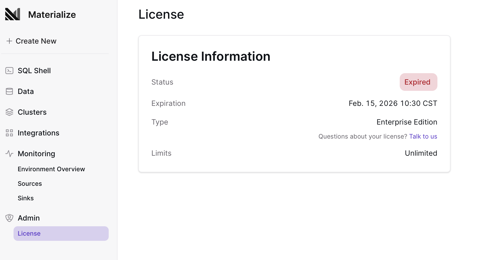Screen dimensions: 491x260
Task: Open Create New menu
Action: pyautogui.click(x=31, y=41)
